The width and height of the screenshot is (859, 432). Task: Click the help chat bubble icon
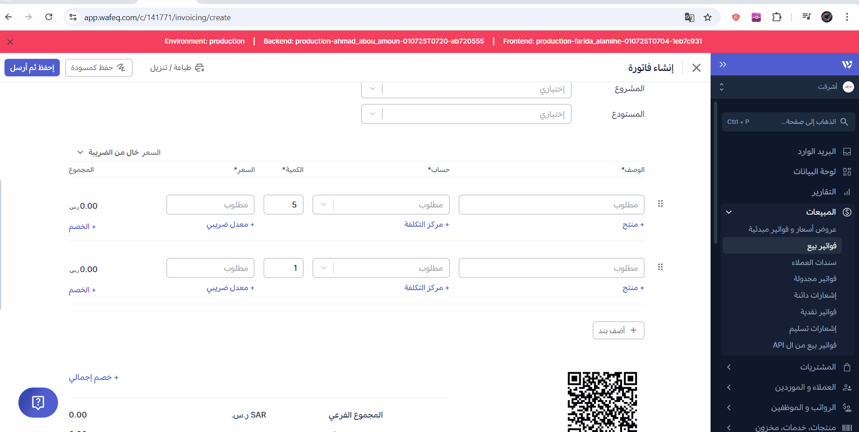tap(38, 402)
